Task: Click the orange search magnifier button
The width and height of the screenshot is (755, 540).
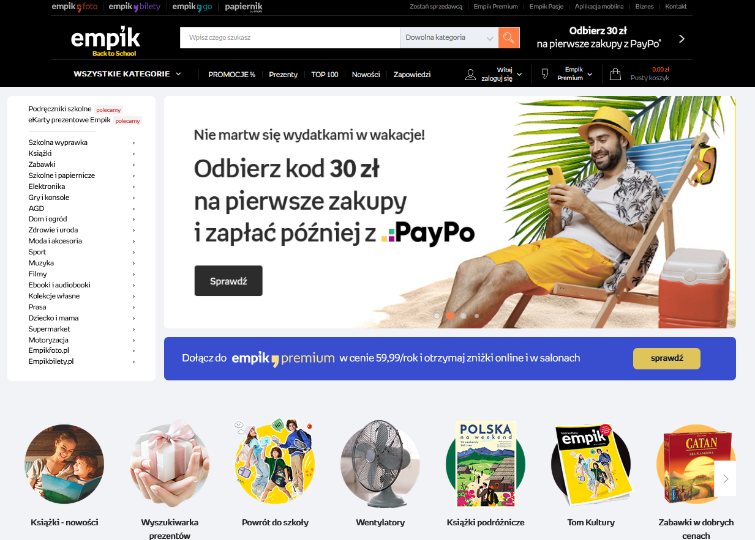Action: pos(509,38)
